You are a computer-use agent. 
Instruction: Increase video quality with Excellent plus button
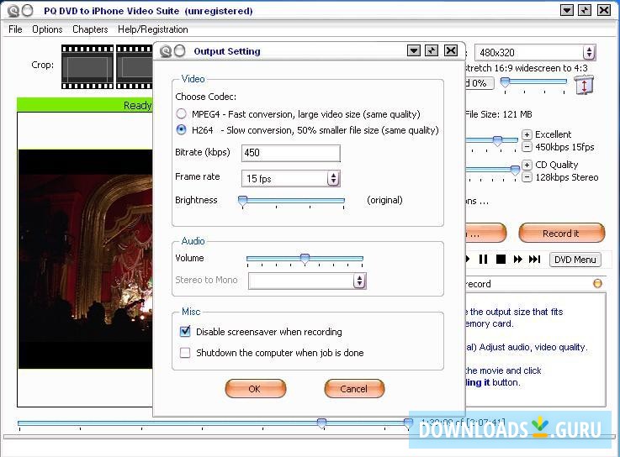527,134
